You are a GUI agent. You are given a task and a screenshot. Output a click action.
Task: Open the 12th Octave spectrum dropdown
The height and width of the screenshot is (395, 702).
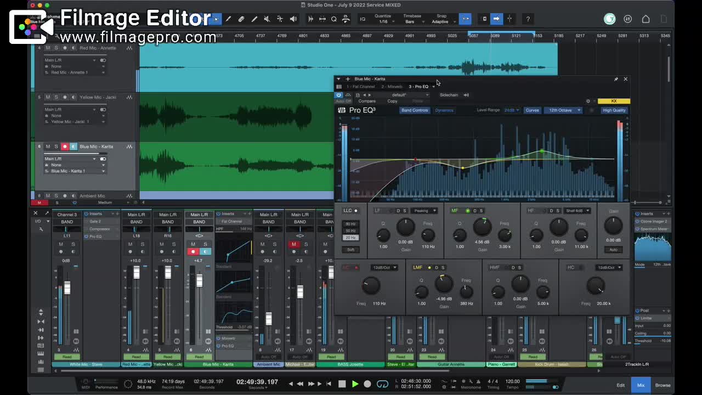[563, 110]
